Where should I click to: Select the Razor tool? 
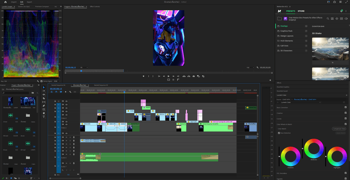[44, 98]
